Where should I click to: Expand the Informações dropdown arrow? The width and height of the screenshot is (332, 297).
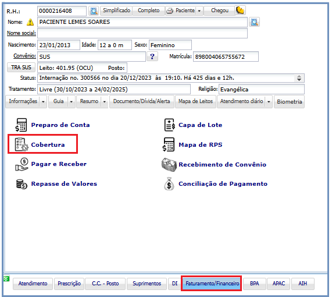click(43, 101)
